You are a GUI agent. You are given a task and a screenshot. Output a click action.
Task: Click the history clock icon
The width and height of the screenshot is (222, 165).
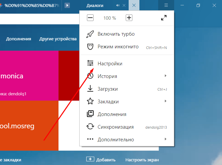(90, 76)
